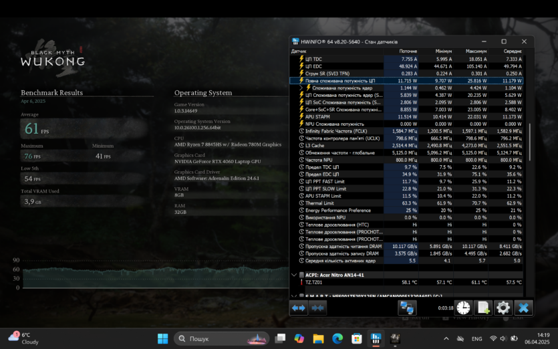Image resolution: width=558 pixels, height=349 pixels.
Task: Select the Використання NPU row
Action: [x=406, y=217]
